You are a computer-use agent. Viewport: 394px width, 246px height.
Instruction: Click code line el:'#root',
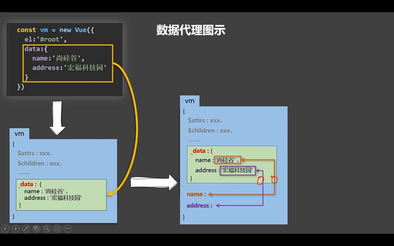click(45, 39)
